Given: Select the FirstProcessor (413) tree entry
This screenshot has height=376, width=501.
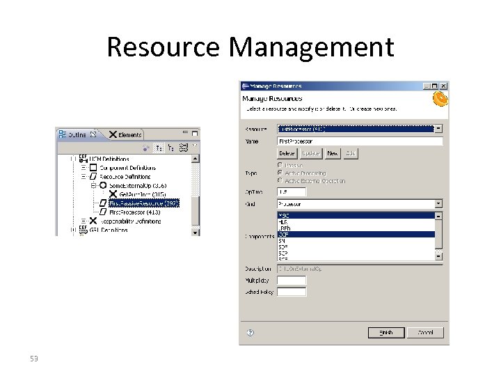Looking at the screenshot, I should pos(134,212).
